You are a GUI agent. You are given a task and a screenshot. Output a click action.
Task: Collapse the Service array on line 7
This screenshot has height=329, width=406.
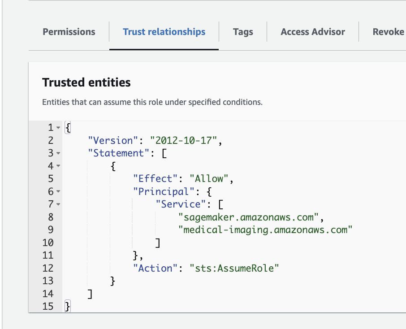[58, 205]
